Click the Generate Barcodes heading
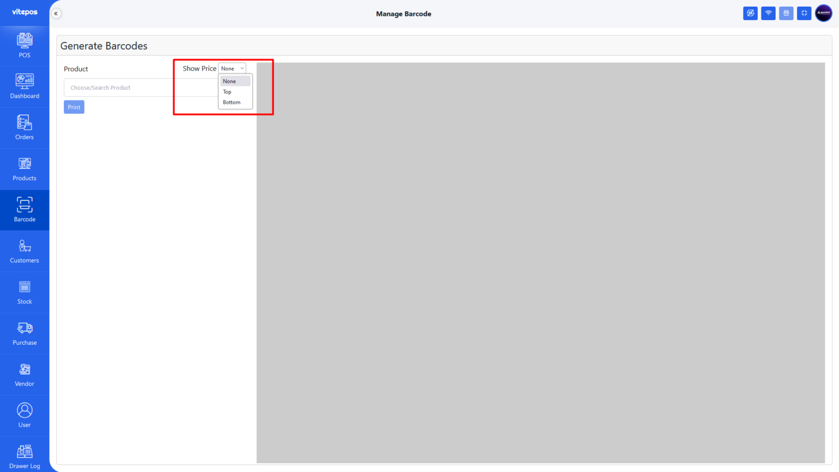 pyautogui.click(x=104, y=46)
